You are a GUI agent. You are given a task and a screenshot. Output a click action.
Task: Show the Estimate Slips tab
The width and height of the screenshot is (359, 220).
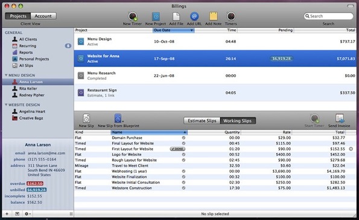(x=202, y=121)
